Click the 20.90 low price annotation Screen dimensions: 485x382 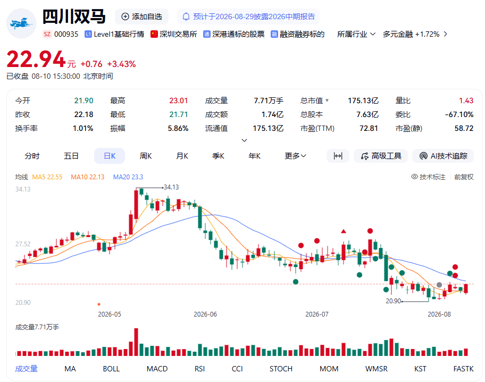point(394,301)
